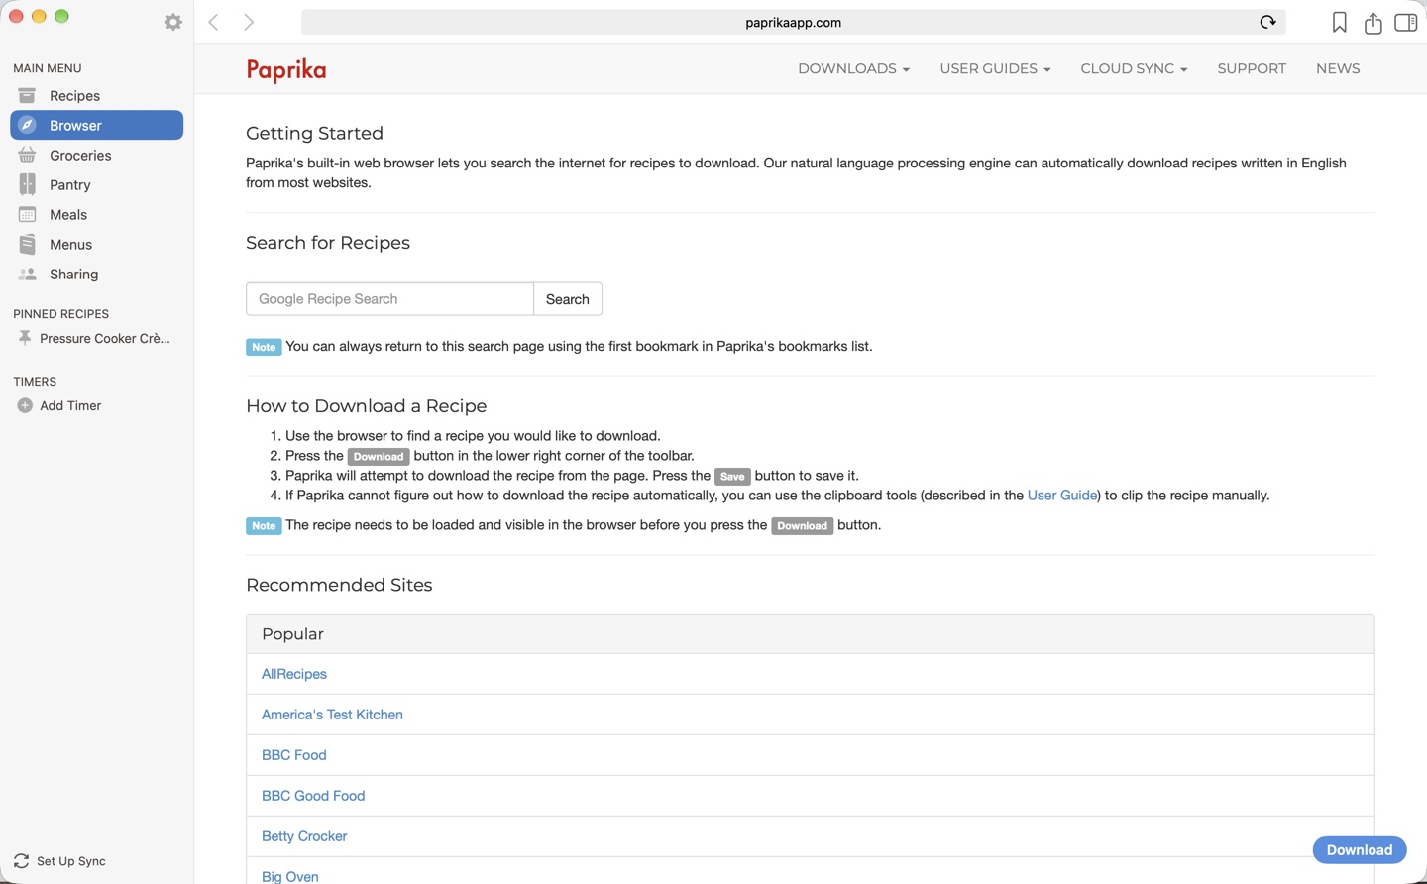
Task: Open pinned Pressure Cooker Crè... recipe
Action: (x=105, y=338)
